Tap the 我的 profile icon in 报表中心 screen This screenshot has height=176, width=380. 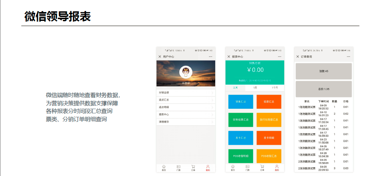pyautogui.click(x=277, y=168)
